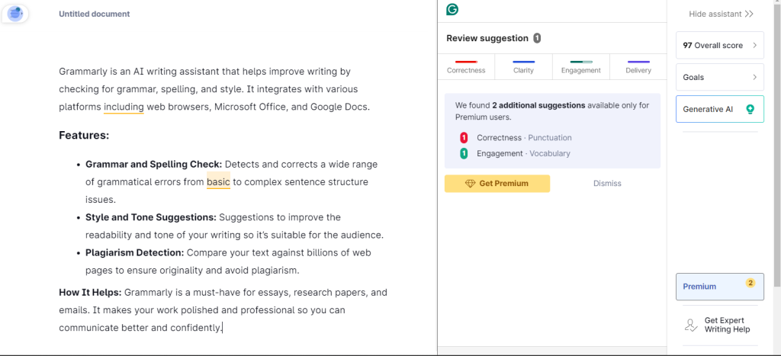This screenshot has width=781, height=356.
Task: Click the Untitled document title field
Action: 94,14
